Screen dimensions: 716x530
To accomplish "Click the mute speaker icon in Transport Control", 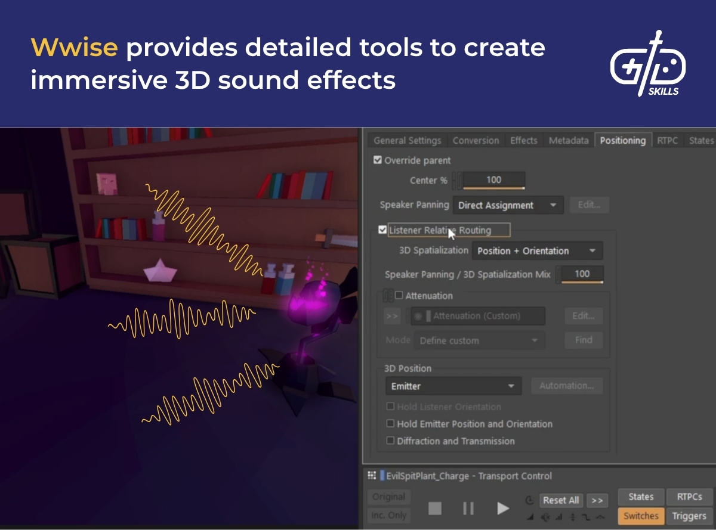I will click(x=546, y=517).
